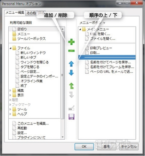
Task: Select URL を開く... menu entry
Action: point(100,34)
